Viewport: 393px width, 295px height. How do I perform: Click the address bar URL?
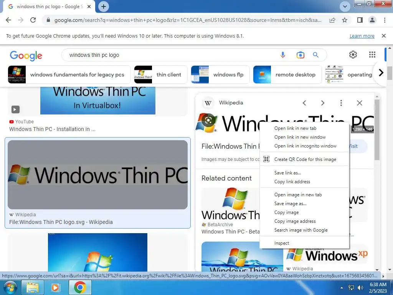[188, 20]
